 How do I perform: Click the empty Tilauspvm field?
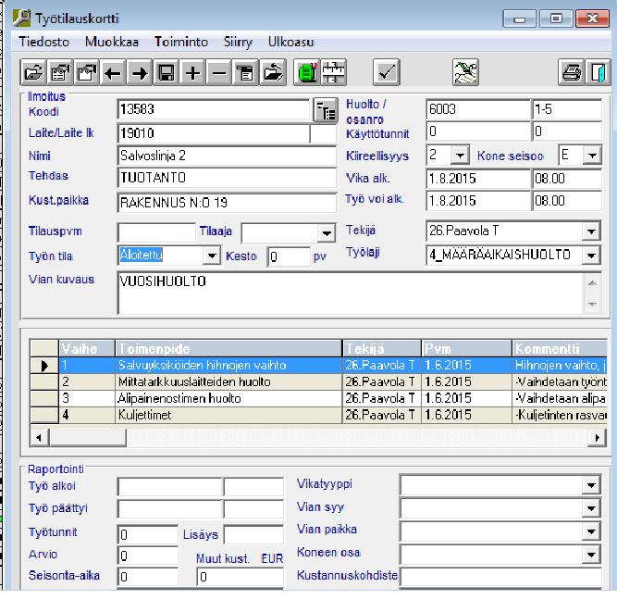pyautogui.click(x=156, y=232)
